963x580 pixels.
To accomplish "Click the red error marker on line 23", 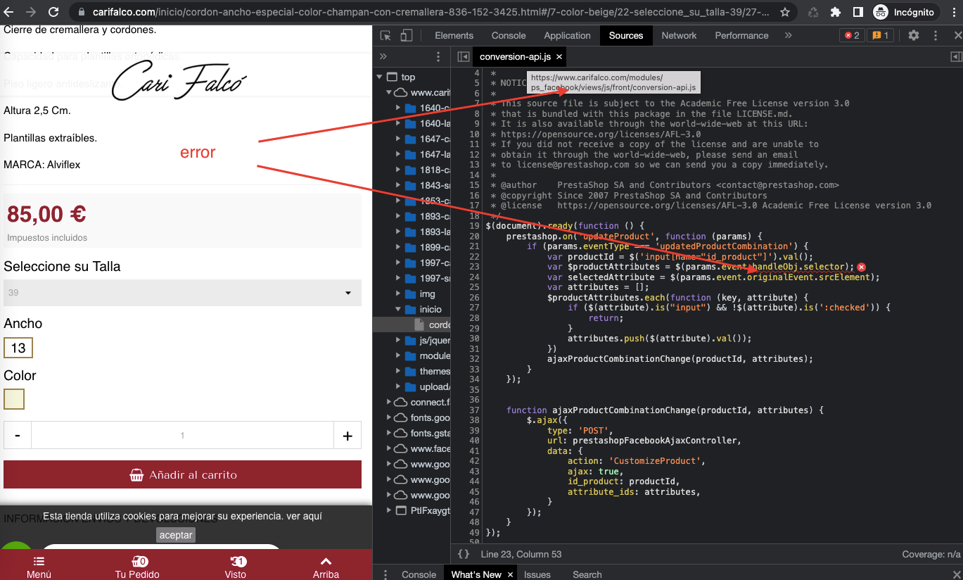I will [861, 267].
